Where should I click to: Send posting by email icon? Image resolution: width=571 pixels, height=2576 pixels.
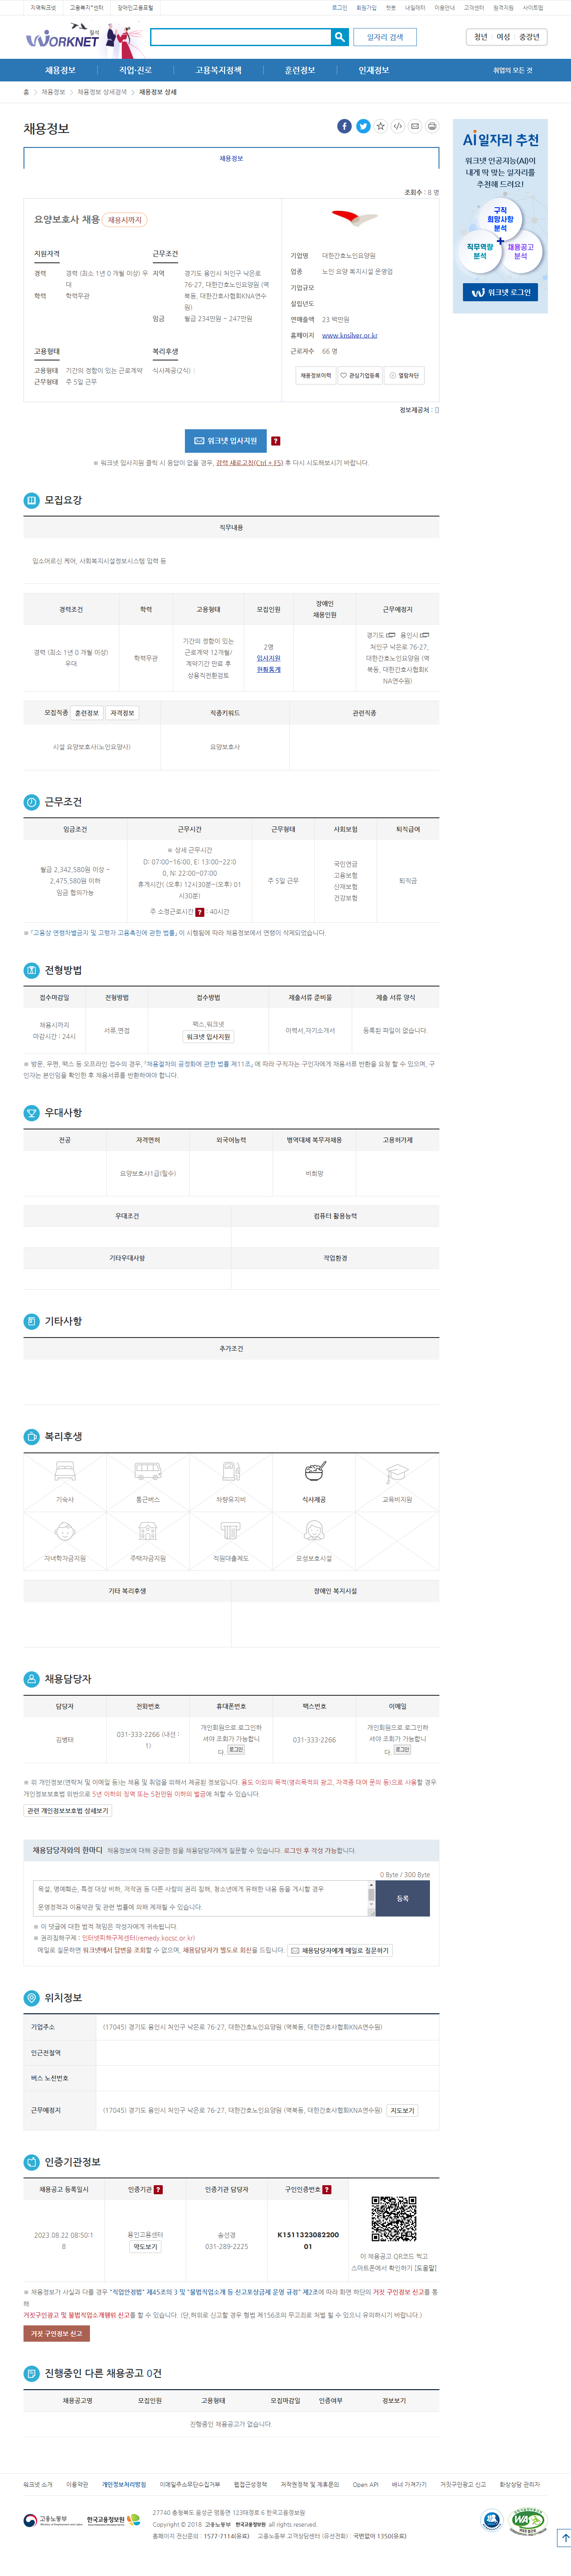pyautogui.click(x=415, y=126)
